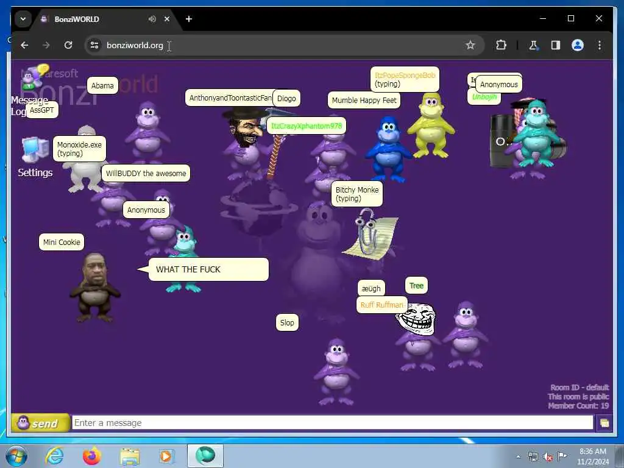Screen dimensions: 624x468
Task: Click the AnthonyandToontasticFan name tag
Action: 230,98
